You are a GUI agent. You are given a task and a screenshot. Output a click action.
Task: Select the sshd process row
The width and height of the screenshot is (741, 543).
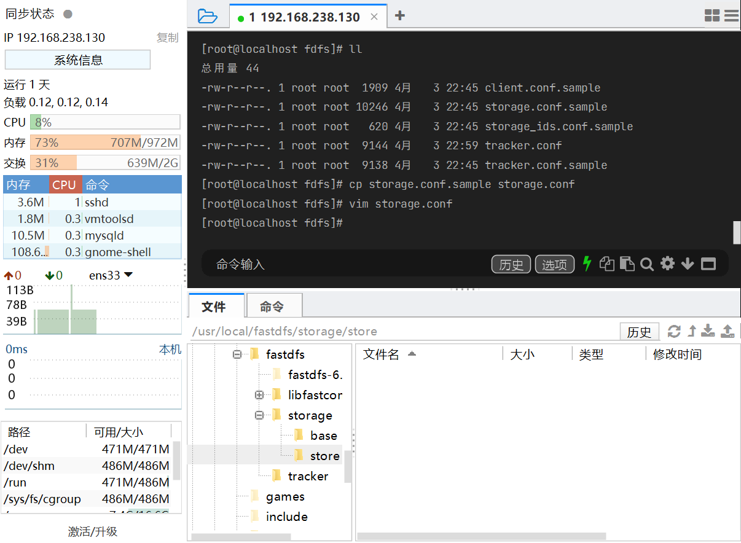pyautogui.click(x=93, y=202)
